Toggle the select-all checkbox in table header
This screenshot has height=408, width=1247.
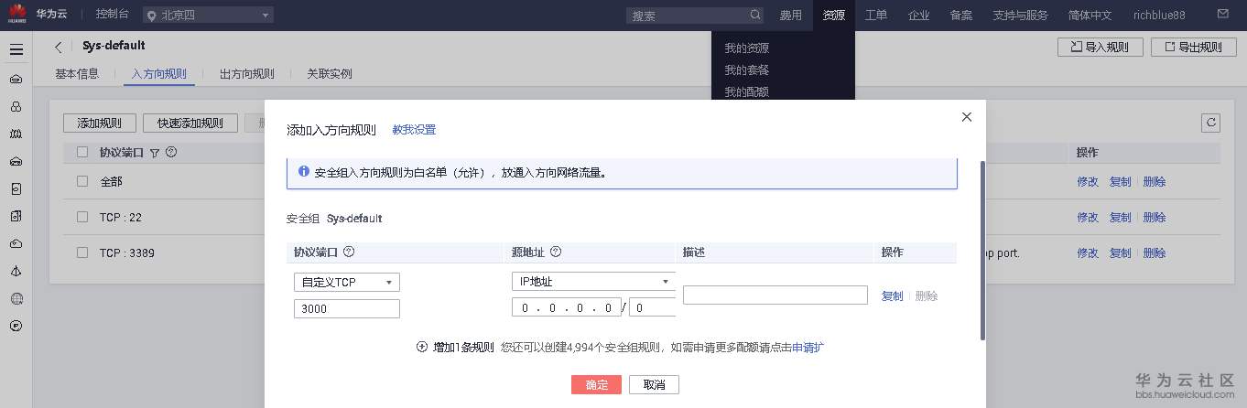point(82,152)
